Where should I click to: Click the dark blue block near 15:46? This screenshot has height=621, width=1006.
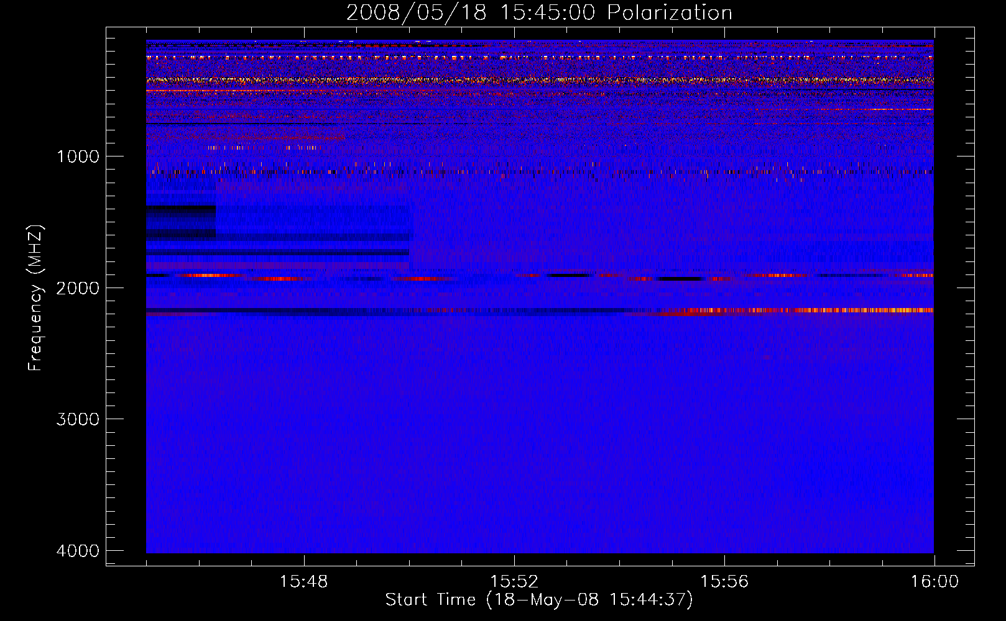pos(181,222)
